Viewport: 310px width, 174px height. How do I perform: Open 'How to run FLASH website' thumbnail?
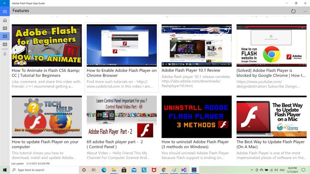pyautogui.click(x=272, y=45)
